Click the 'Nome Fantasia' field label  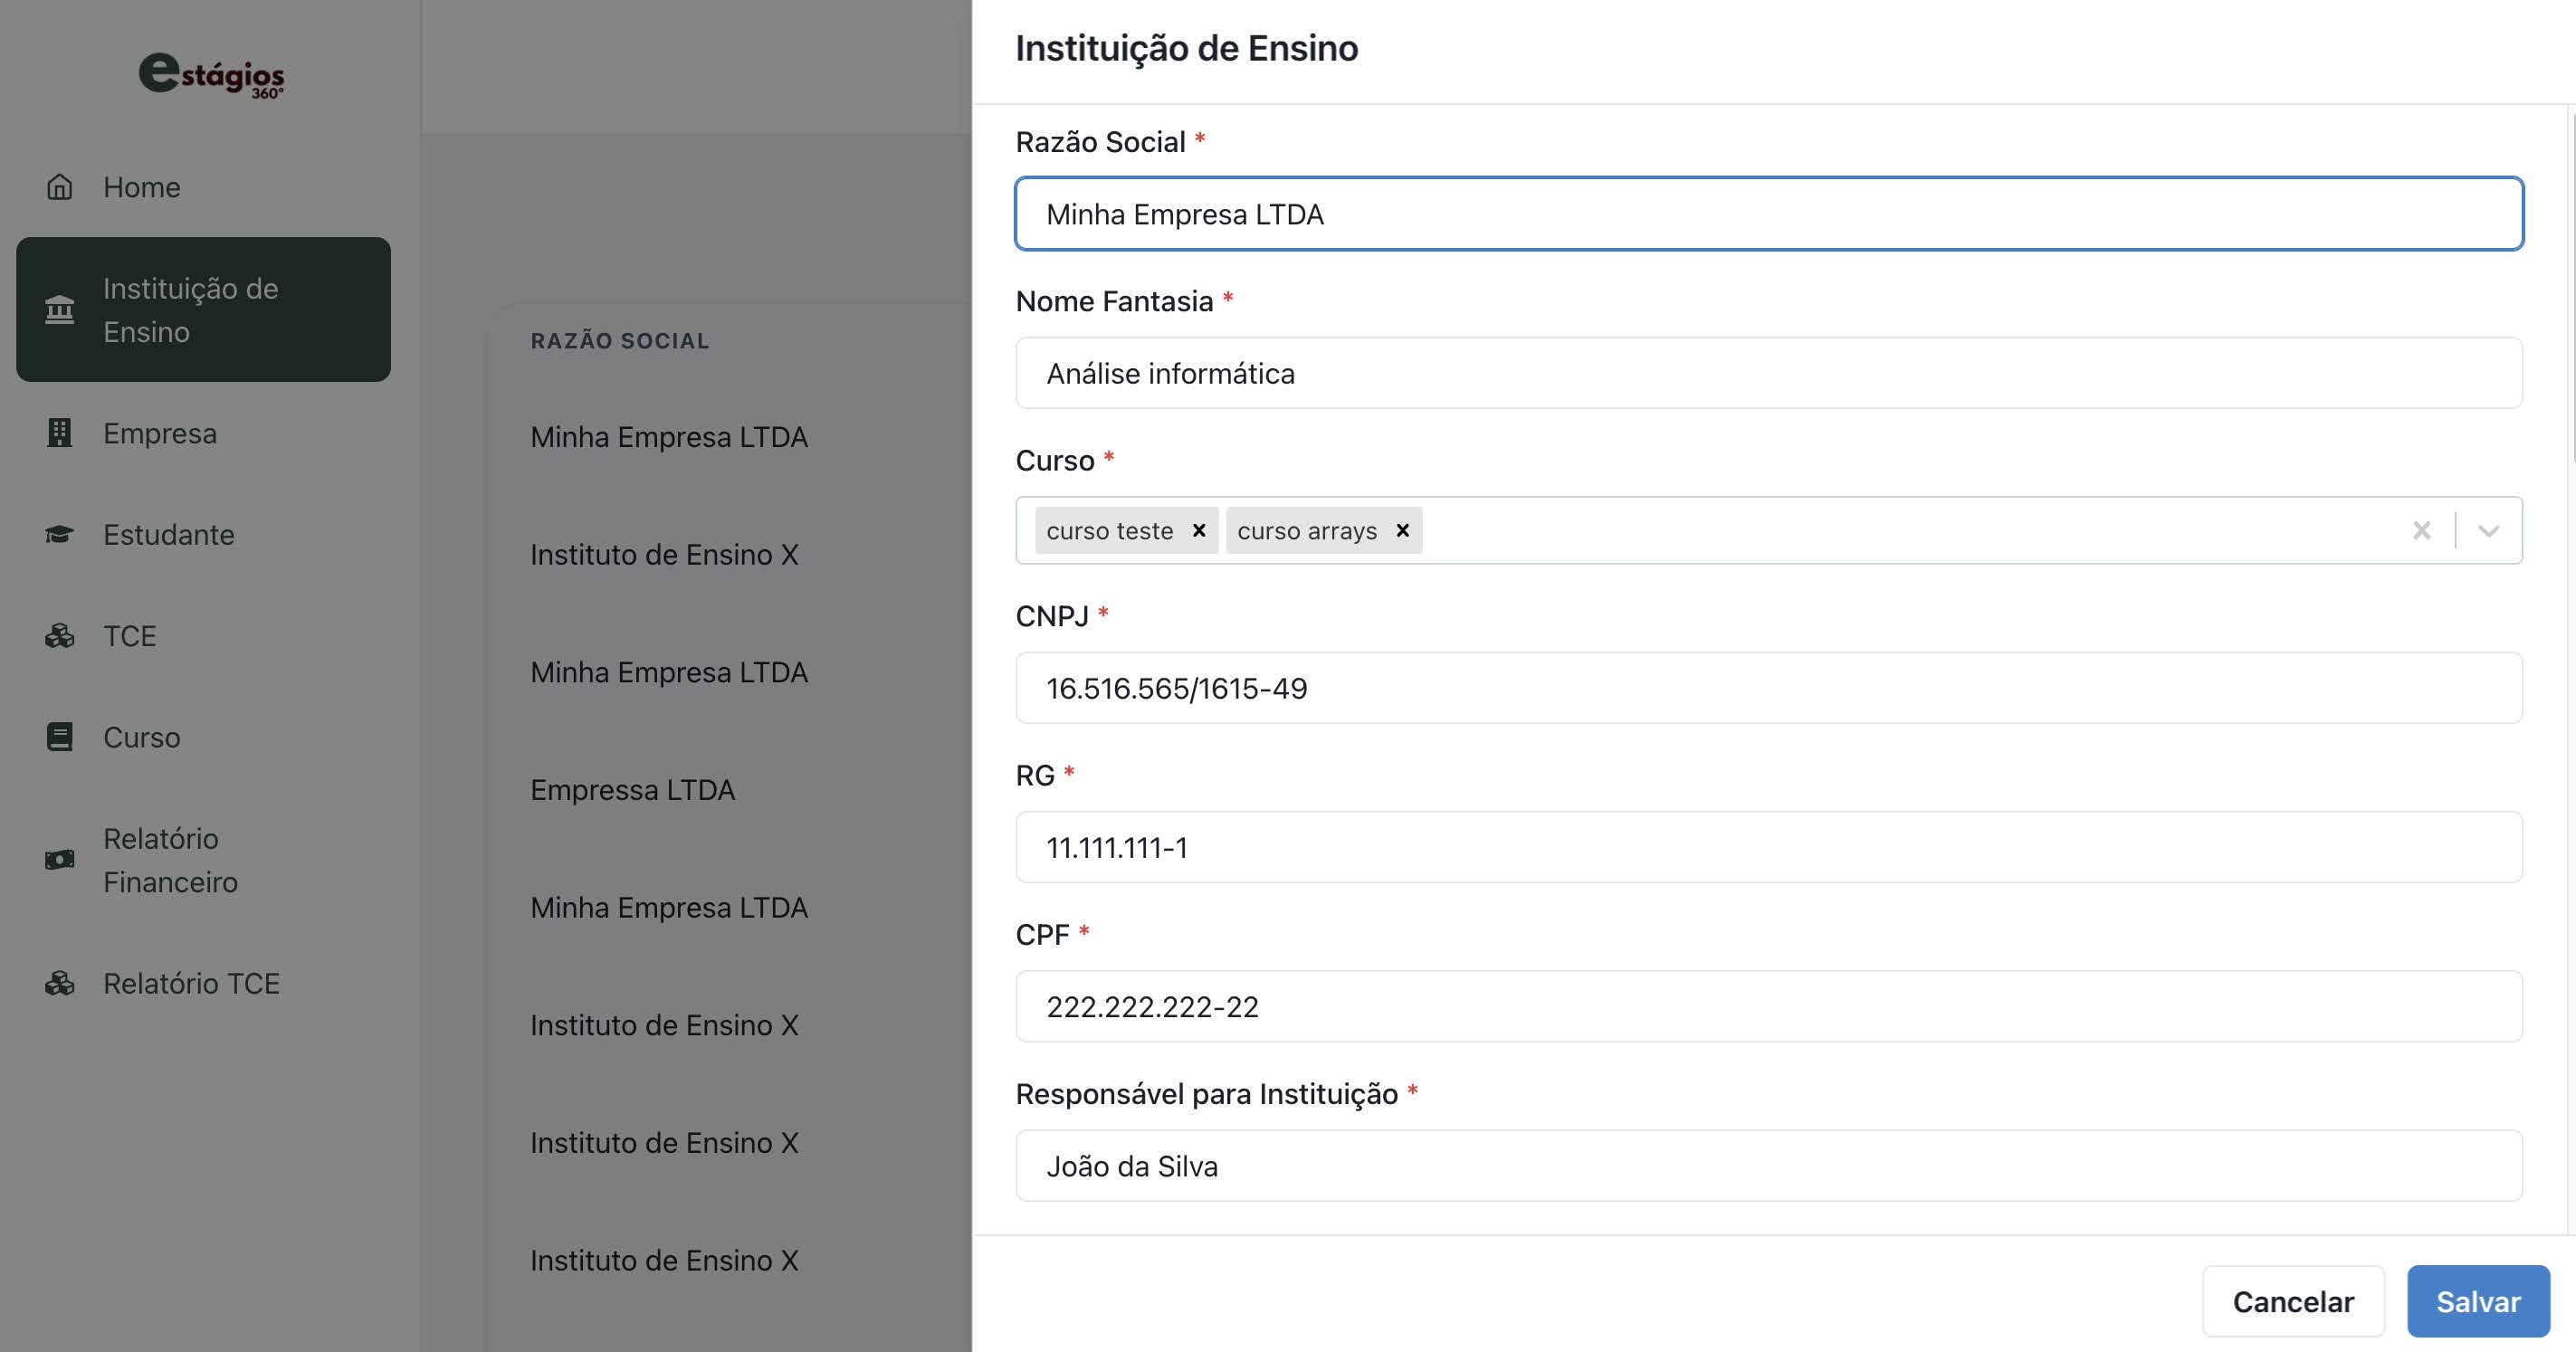coord(1115,301)
